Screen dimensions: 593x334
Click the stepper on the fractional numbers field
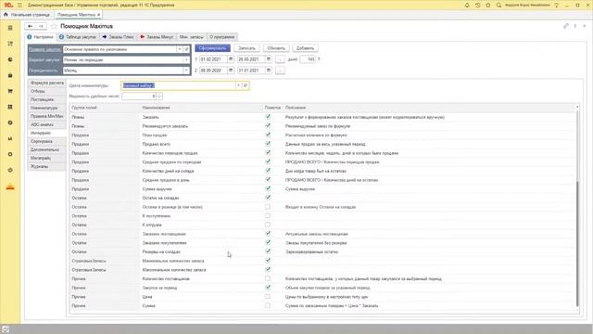point(159,96)
